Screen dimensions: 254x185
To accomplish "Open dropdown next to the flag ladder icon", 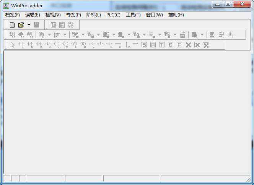I will pyautogui.click(x=65, y=34).
